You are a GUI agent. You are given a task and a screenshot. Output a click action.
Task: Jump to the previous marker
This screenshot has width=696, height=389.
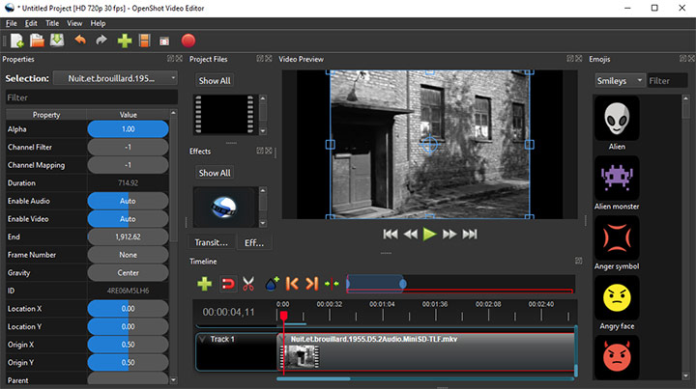[x=292, y=284]
